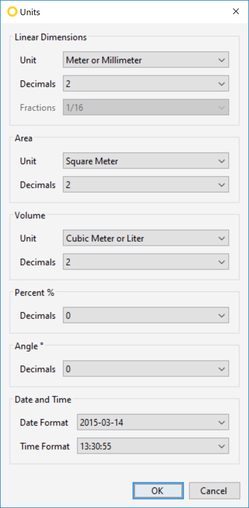Click the disabled Fractions 1/16 dropdown
Screen dimensions: 249x508
coord(146,107)
